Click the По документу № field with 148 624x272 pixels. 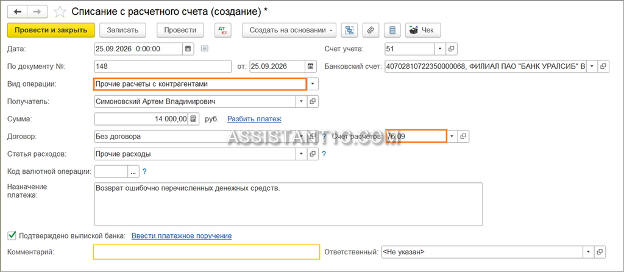click(x=163, y=66)
